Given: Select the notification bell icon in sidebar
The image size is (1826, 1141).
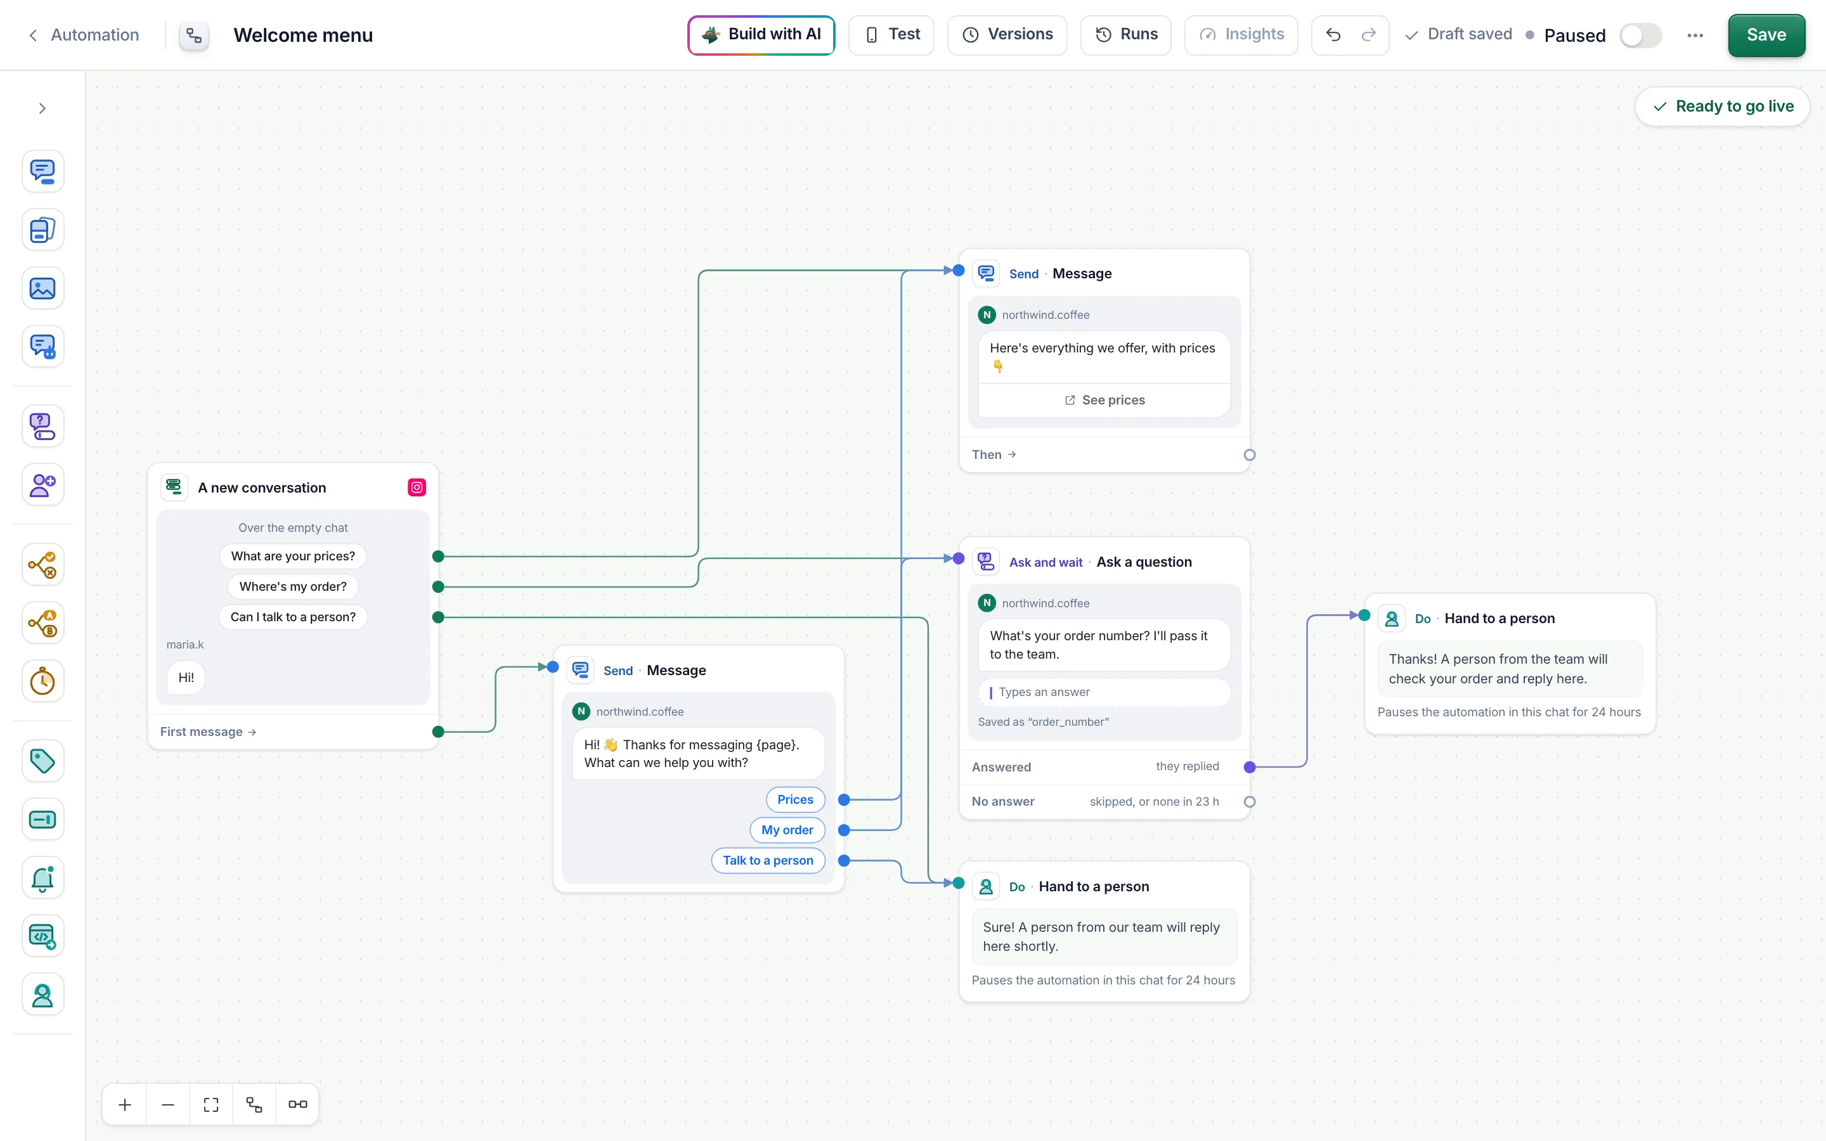Looking at the screenshot, I should click(x=42, y=878).
